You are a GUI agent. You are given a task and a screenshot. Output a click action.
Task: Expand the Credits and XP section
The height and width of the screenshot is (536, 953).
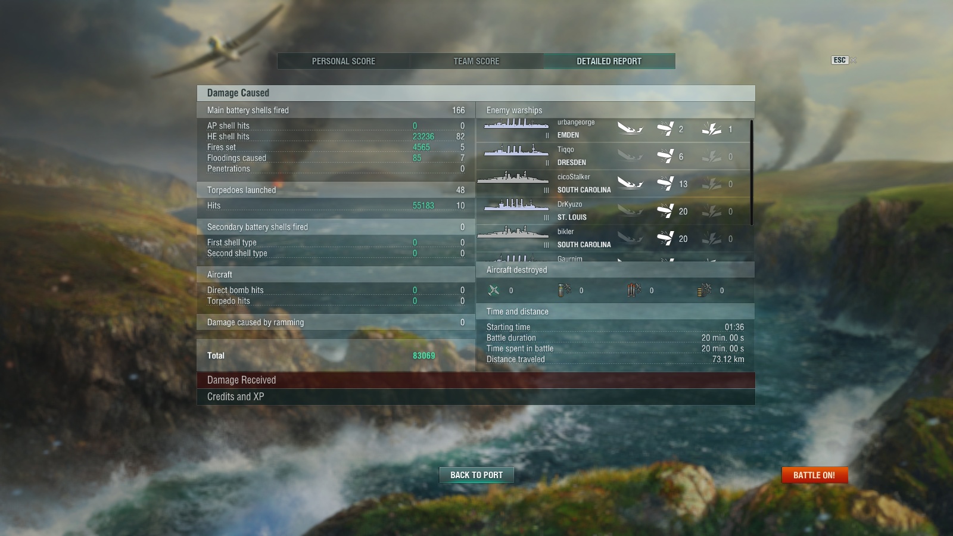[x=476, y=397]
